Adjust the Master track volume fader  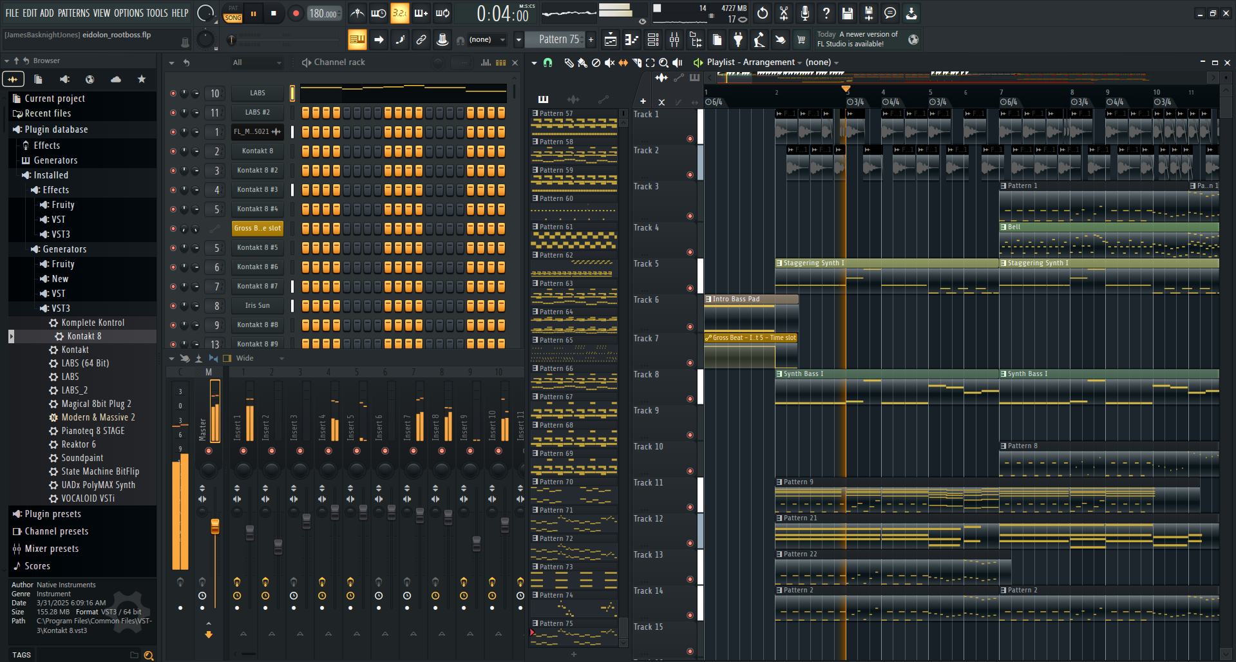[x=215, y=526]
